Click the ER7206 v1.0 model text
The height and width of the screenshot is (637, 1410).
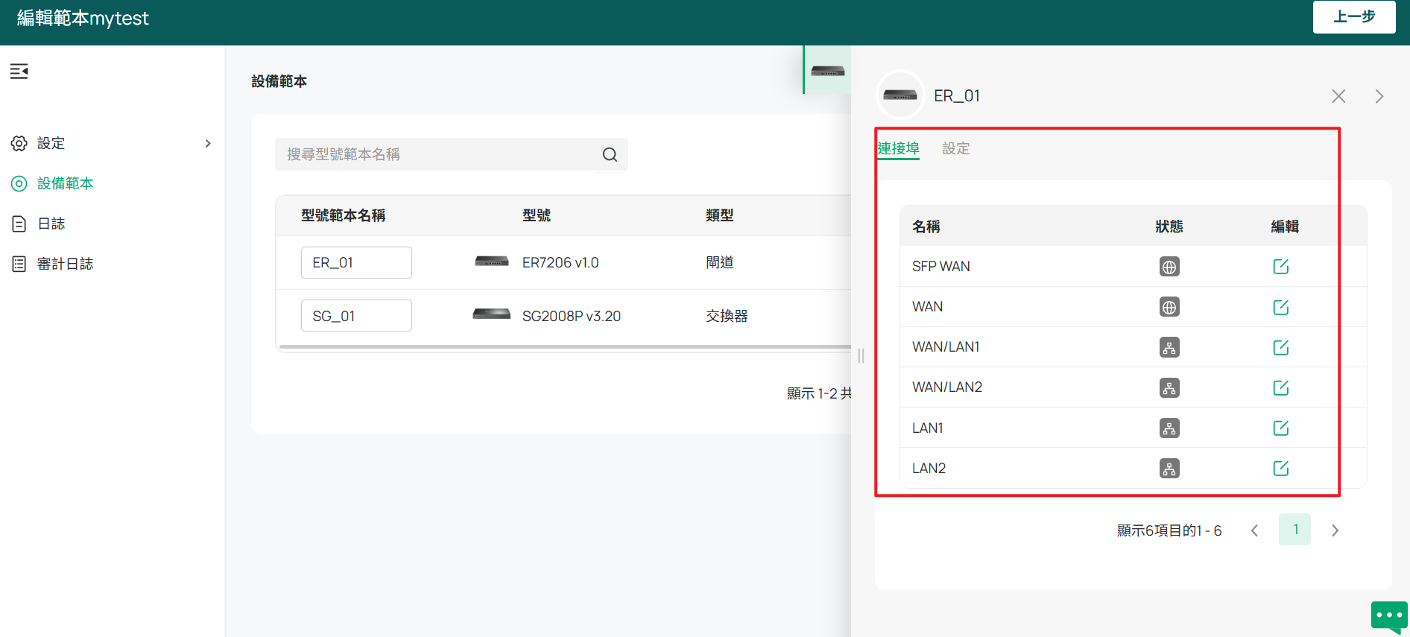coord(560,262)
